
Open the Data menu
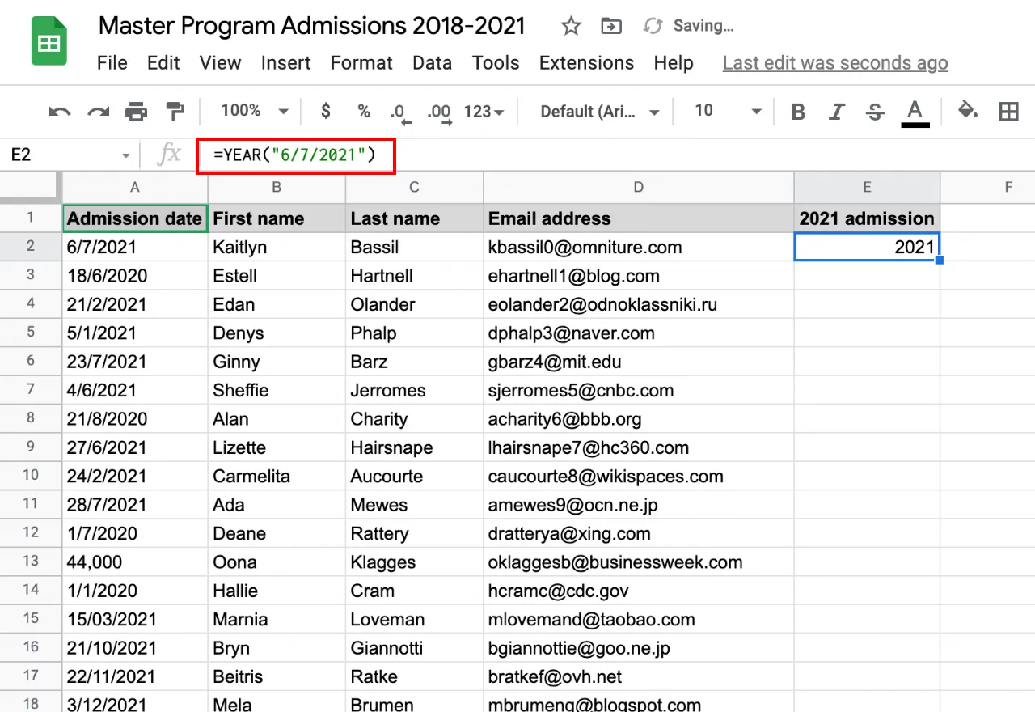click(432, 63)
